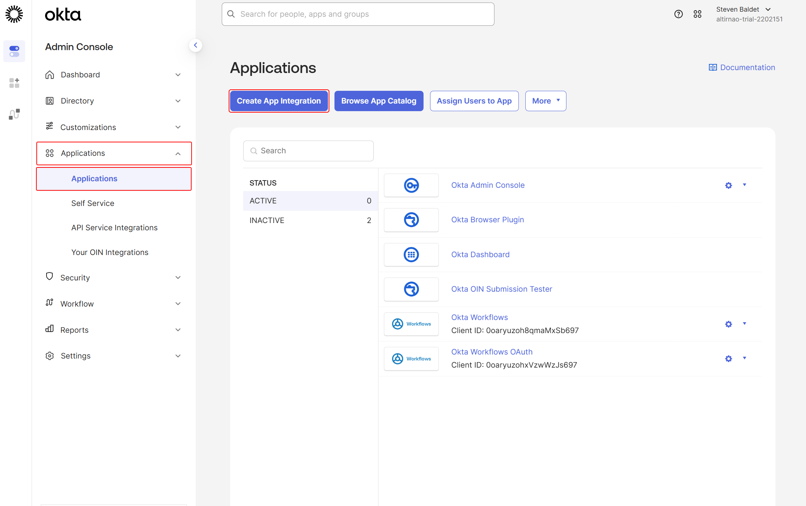This screenshot has height=506, width=806.
Task: Expand the Settings menu chevron
Action: 178,356
